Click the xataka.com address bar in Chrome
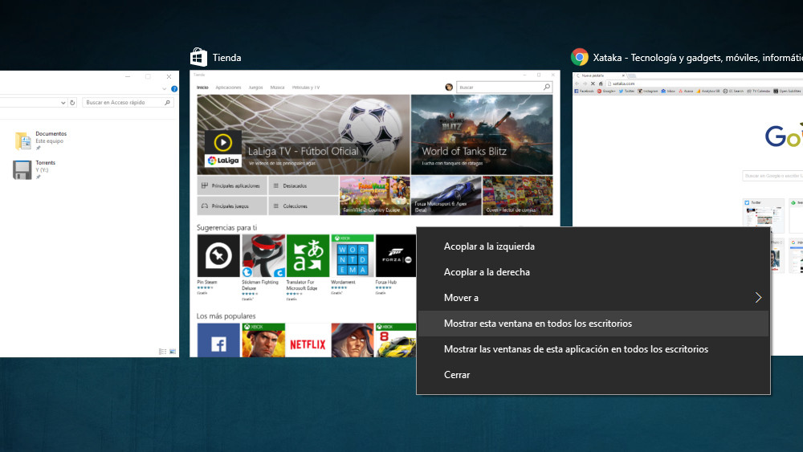 tap(704, 83)
